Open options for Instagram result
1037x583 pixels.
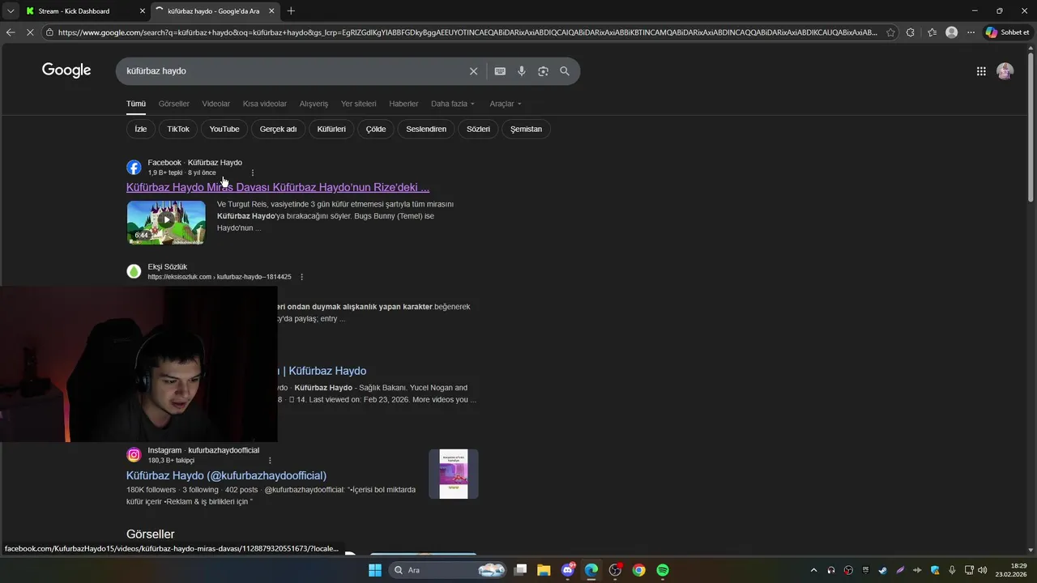(x=270, y=460)
